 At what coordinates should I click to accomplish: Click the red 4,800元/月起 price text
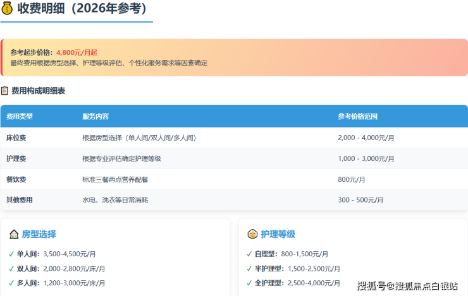(77, 52)
